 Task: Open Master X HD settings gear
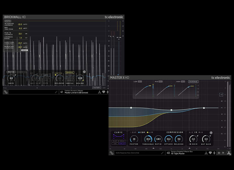pos(219,153)
